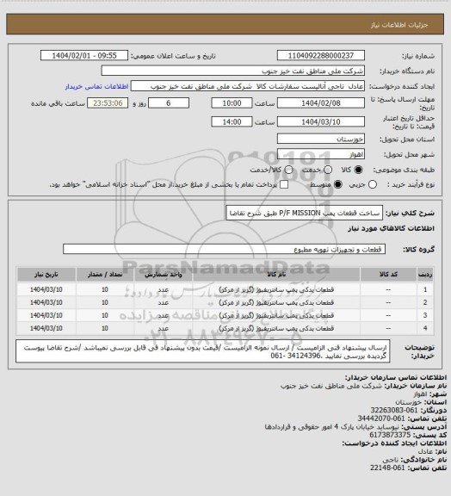The image size is (451, 496).
Task: Click the postal address نیوساید خیابان پارک 4
Action: (332, 426)
